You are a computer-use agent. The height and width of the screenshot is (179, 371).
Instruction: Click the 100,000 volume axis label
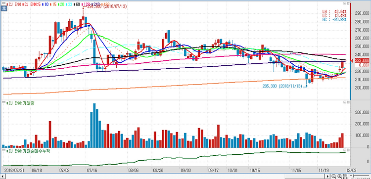pos(362,135)
